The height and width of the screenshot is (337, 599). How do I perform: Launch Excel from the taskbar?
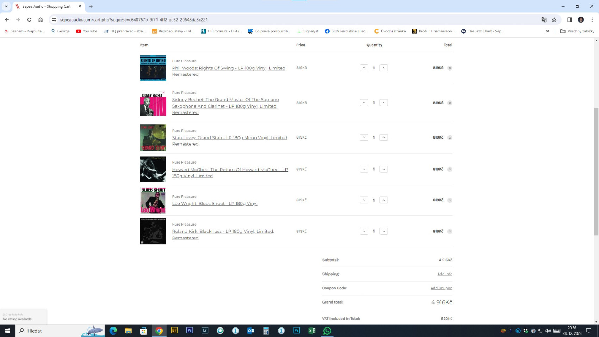312,331
